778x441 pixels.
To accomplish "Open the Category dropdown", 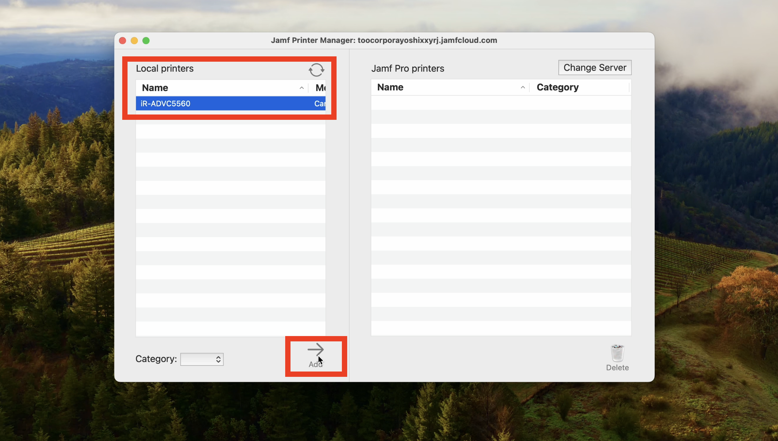I will 202,359.
